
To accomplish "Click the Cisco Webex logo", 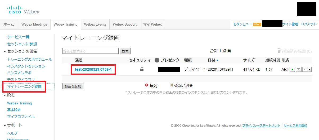I will pyautogui.click(x=24, y=10).
